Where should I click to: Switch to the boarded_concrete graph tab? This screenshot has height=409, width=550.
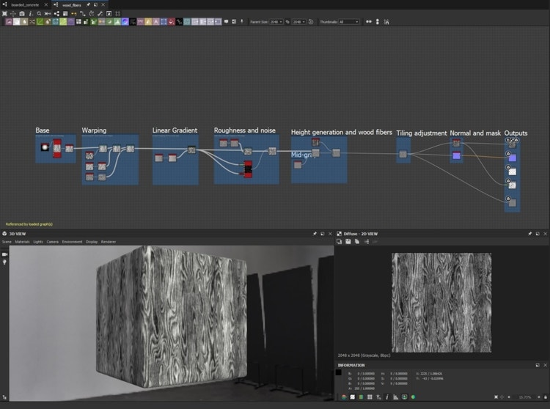(x=26, y=4)
